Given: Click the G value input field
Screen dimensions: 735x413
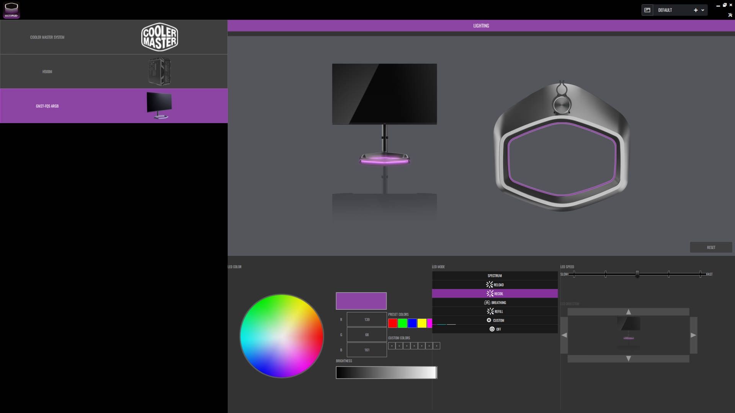Looking at the screenshot, I should (367, 335).
